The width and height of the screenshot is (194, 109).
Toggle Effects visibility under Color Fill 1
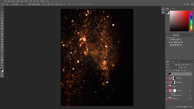171,94
